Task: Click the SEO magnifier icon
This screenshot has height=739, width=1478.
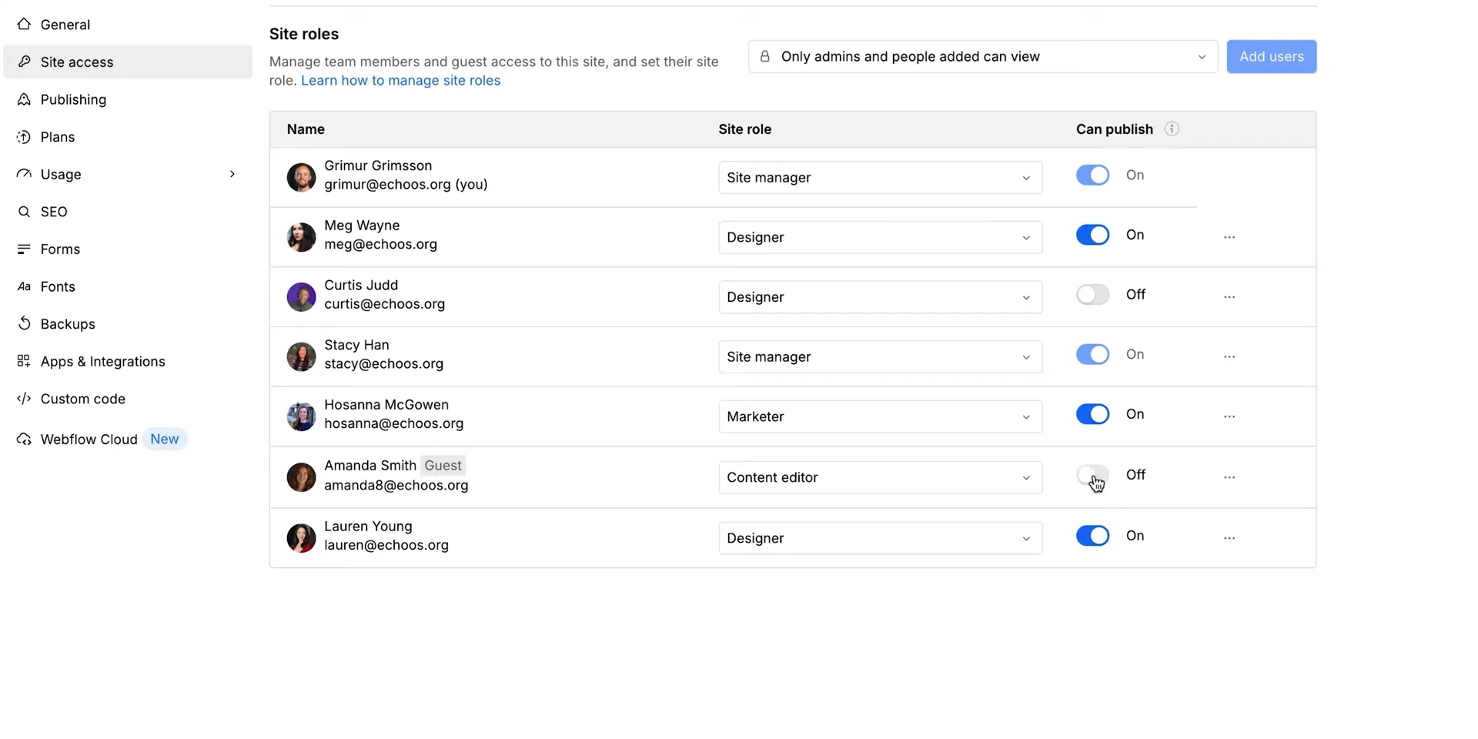Action: pyautogui.click(x=24, y=212)
